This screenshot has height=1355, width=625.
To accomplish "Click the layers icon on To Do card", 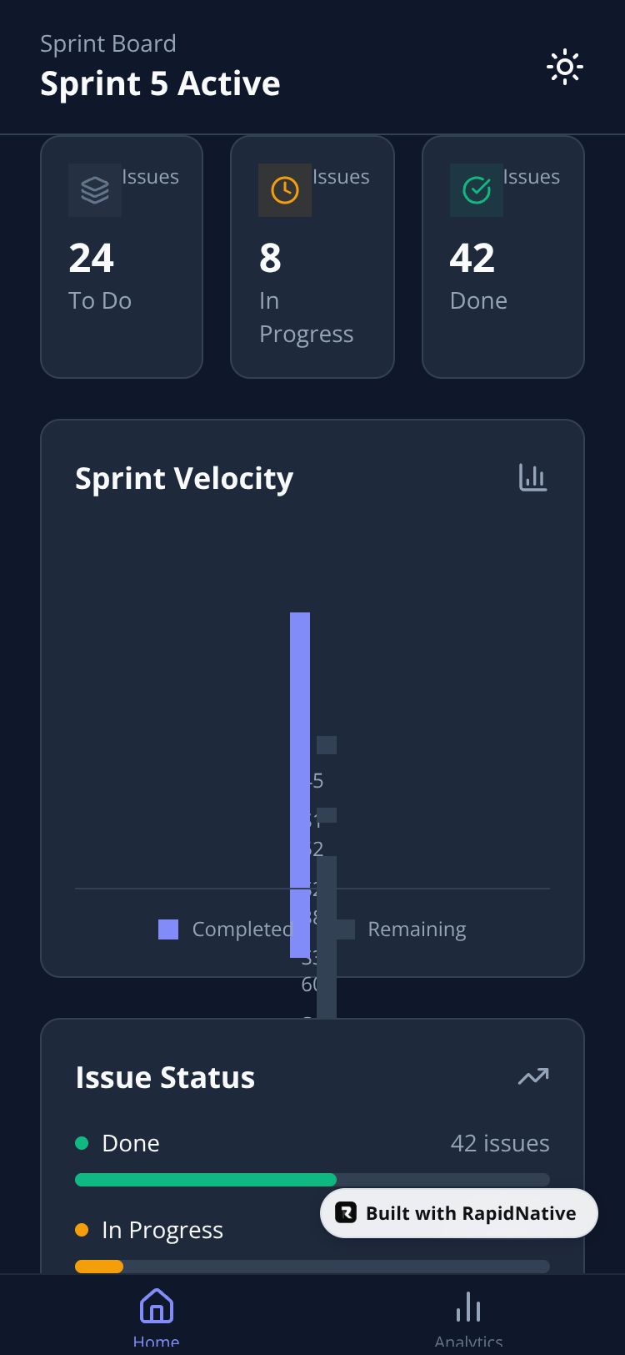I will [x=95, y=190].
